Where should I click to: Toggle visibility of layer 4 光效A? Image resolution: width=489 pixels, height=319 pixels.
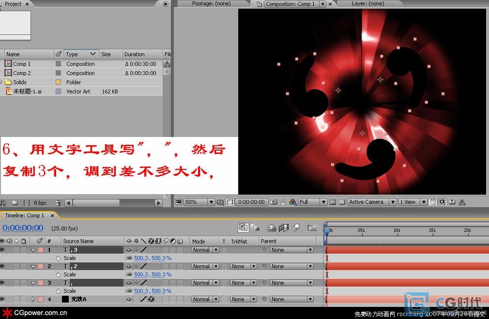2,300
